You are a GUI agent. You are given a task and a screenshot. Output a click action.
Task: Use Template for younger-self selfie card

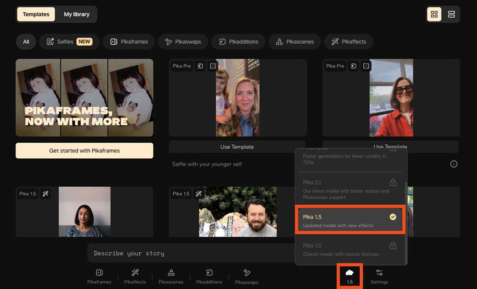(237, 147)
